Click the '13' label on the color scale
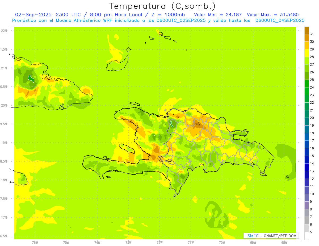Image resolution: width=319 pixels, height=246 pixels. (312, 171)
